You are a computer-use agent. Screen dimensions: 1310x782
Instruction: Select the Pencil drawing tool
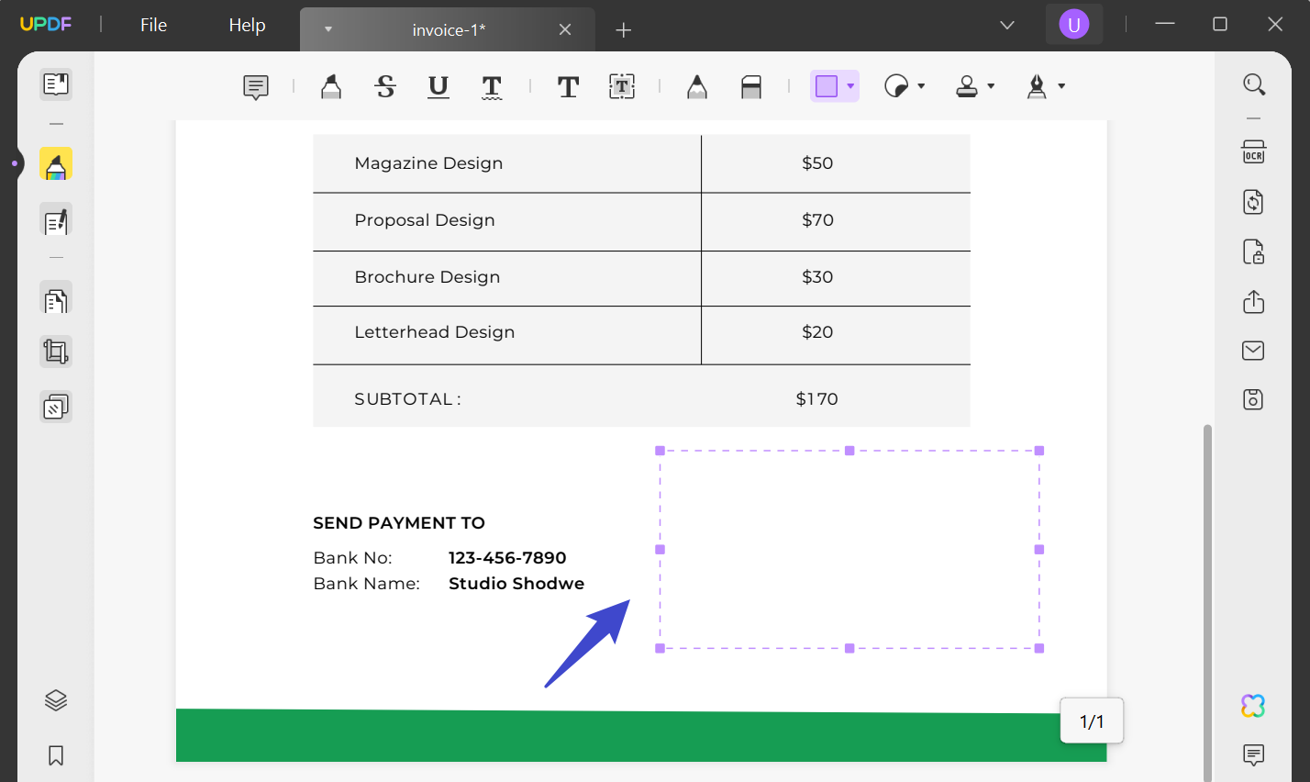(x=696, y=86)
